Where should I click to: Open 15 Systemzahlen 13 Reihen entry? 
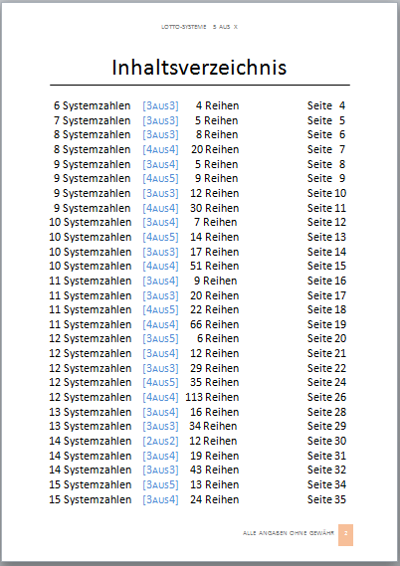[x=199, y=484]
